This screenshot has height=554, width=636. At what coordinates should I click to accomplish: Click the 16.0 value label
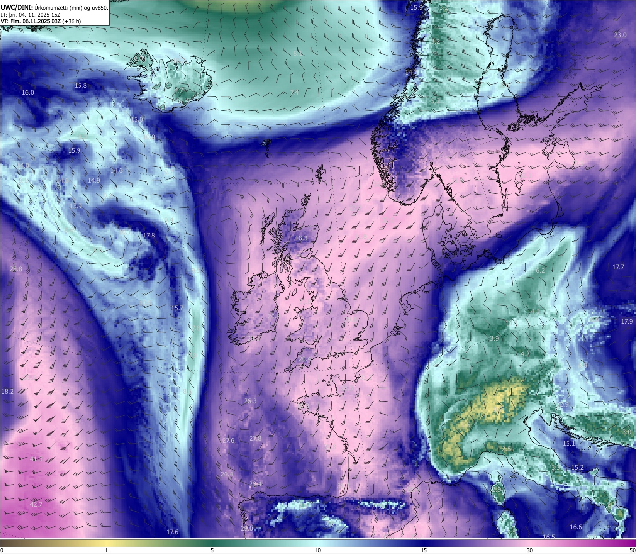point(28,93)
